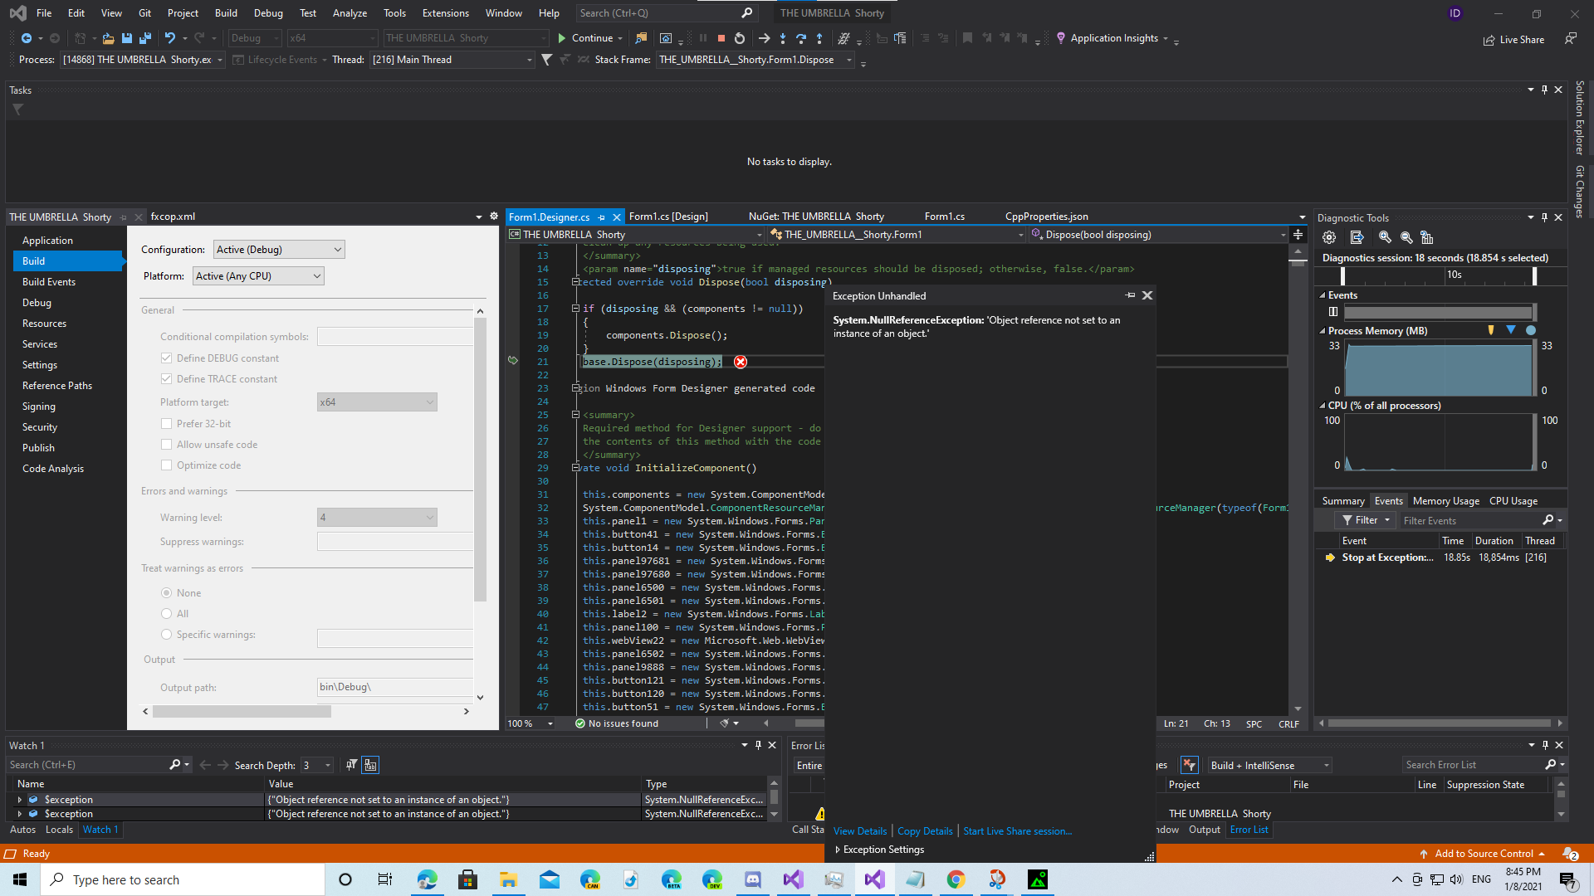This screenshot has width=1594, height=896.
Task: Enable the Optimize code checkbox
Action: [x=167, y=465]
